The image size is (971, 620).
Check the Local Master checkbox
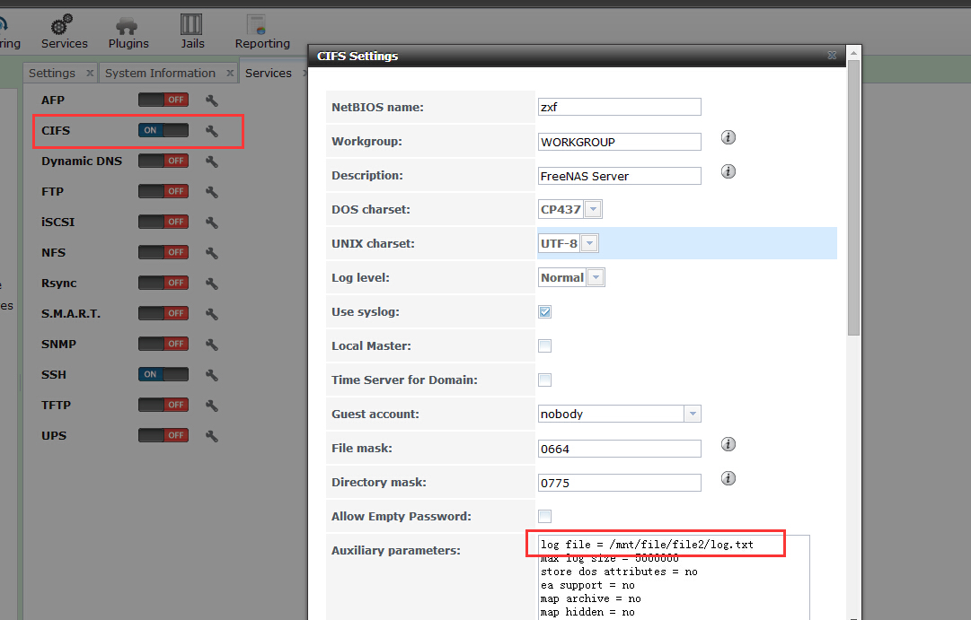[545, 345]
